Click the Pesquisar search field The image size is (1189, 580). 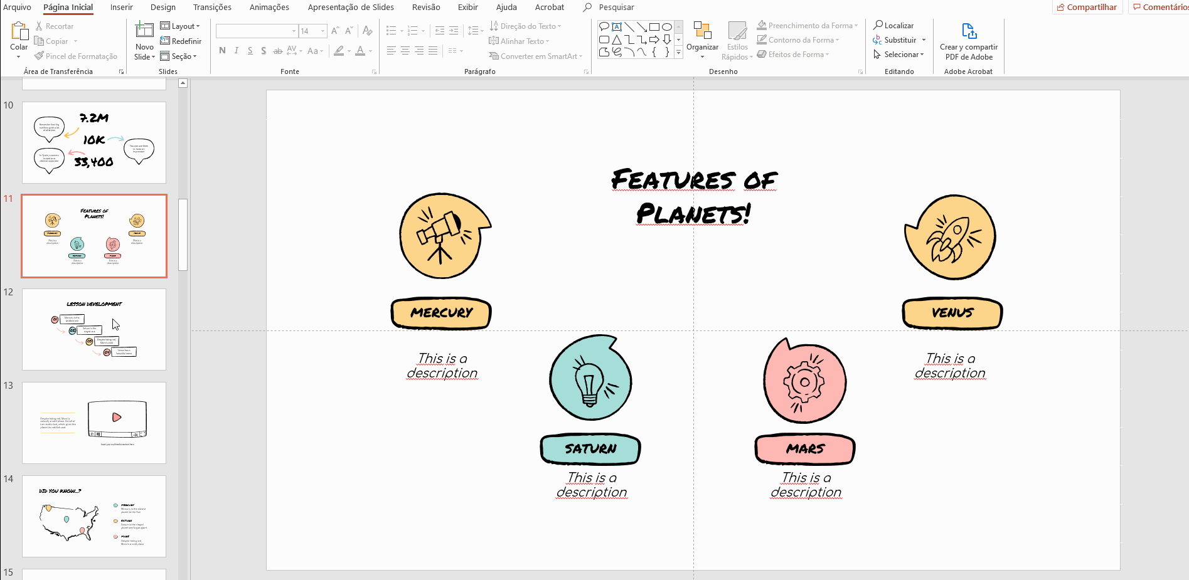pos(616,8)
